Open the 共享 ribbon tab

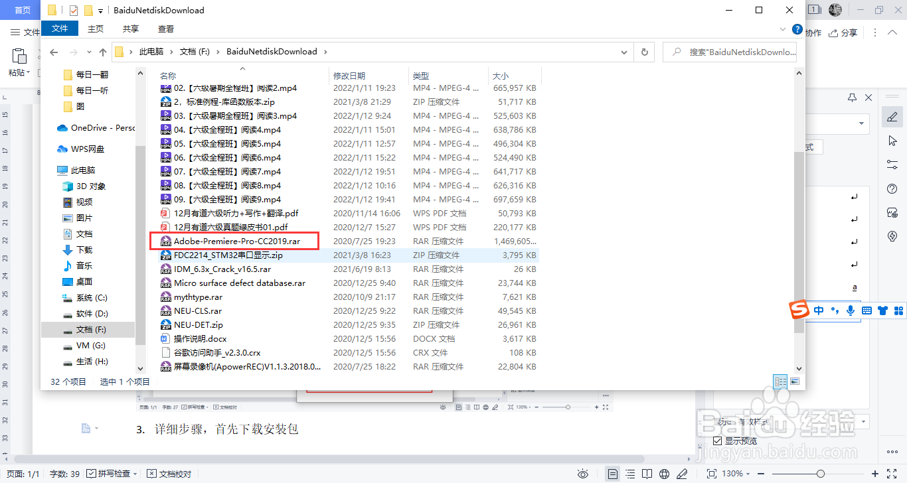tap(131, 29)
